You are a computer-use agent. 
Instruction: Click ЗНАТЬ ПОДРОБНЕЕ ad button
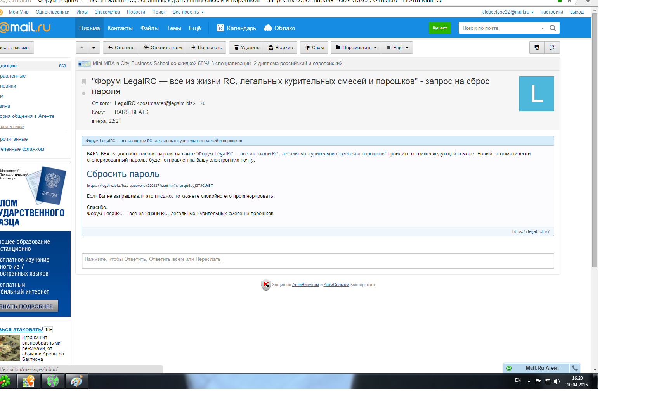tap(29, 306)
